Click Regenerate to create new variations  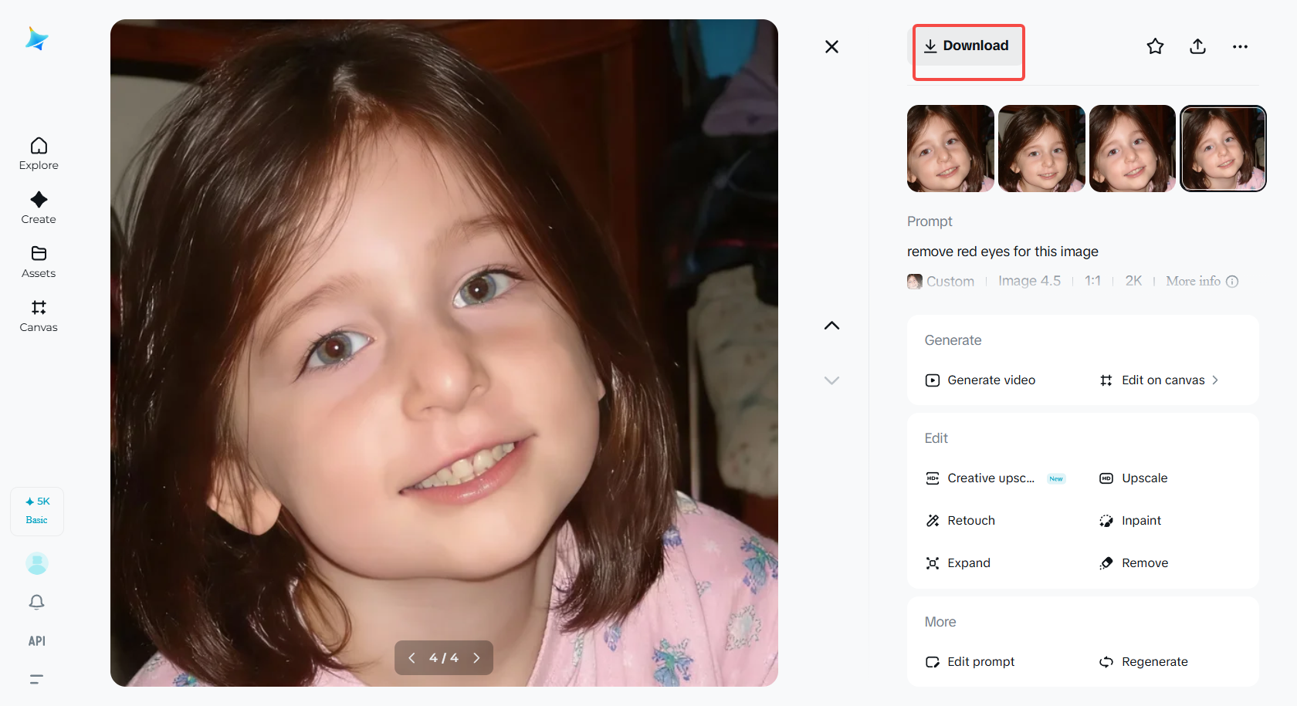tap(1153, 661)
